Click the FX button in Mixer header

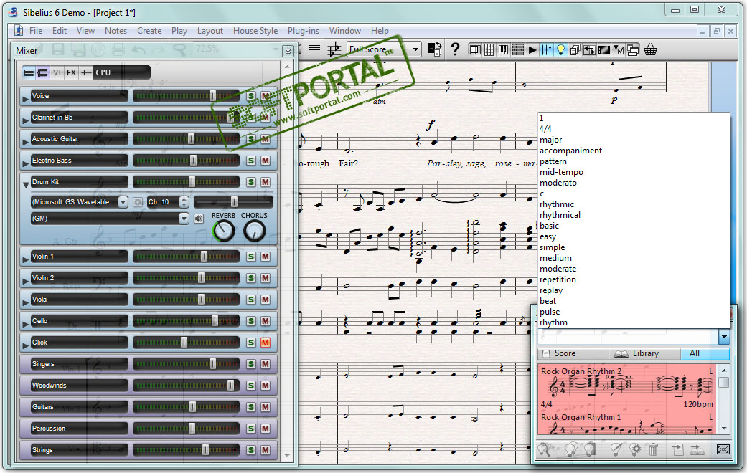point(71,72)
